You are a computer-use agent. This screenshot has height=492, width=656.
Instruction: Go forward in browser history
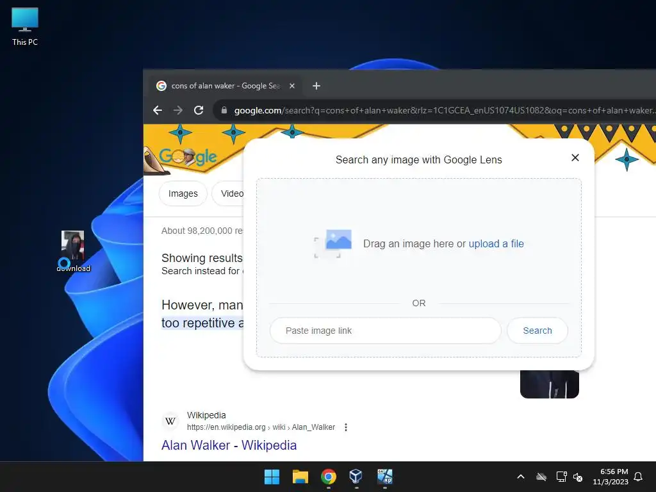[178, 110]
